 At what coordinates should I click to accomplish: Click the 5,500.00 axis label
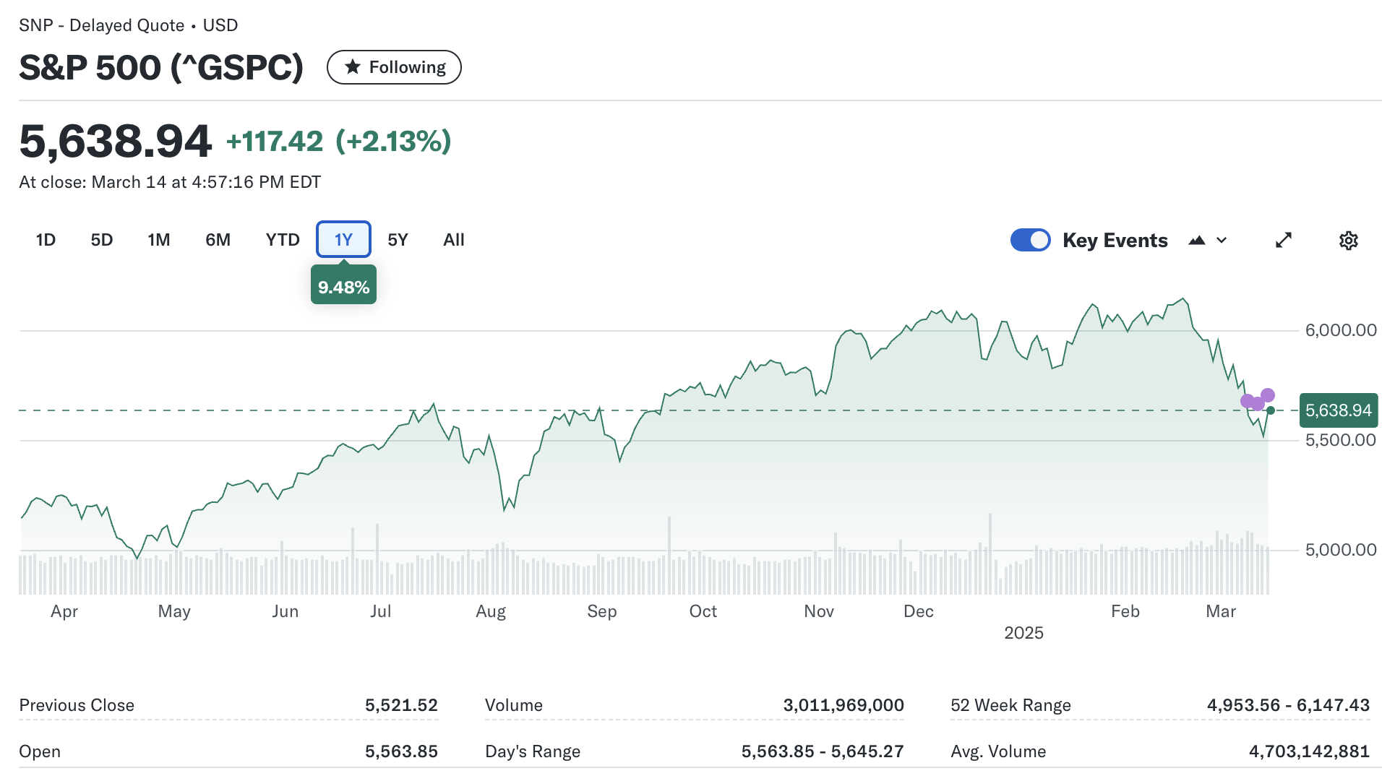(x=1341, y=440)
